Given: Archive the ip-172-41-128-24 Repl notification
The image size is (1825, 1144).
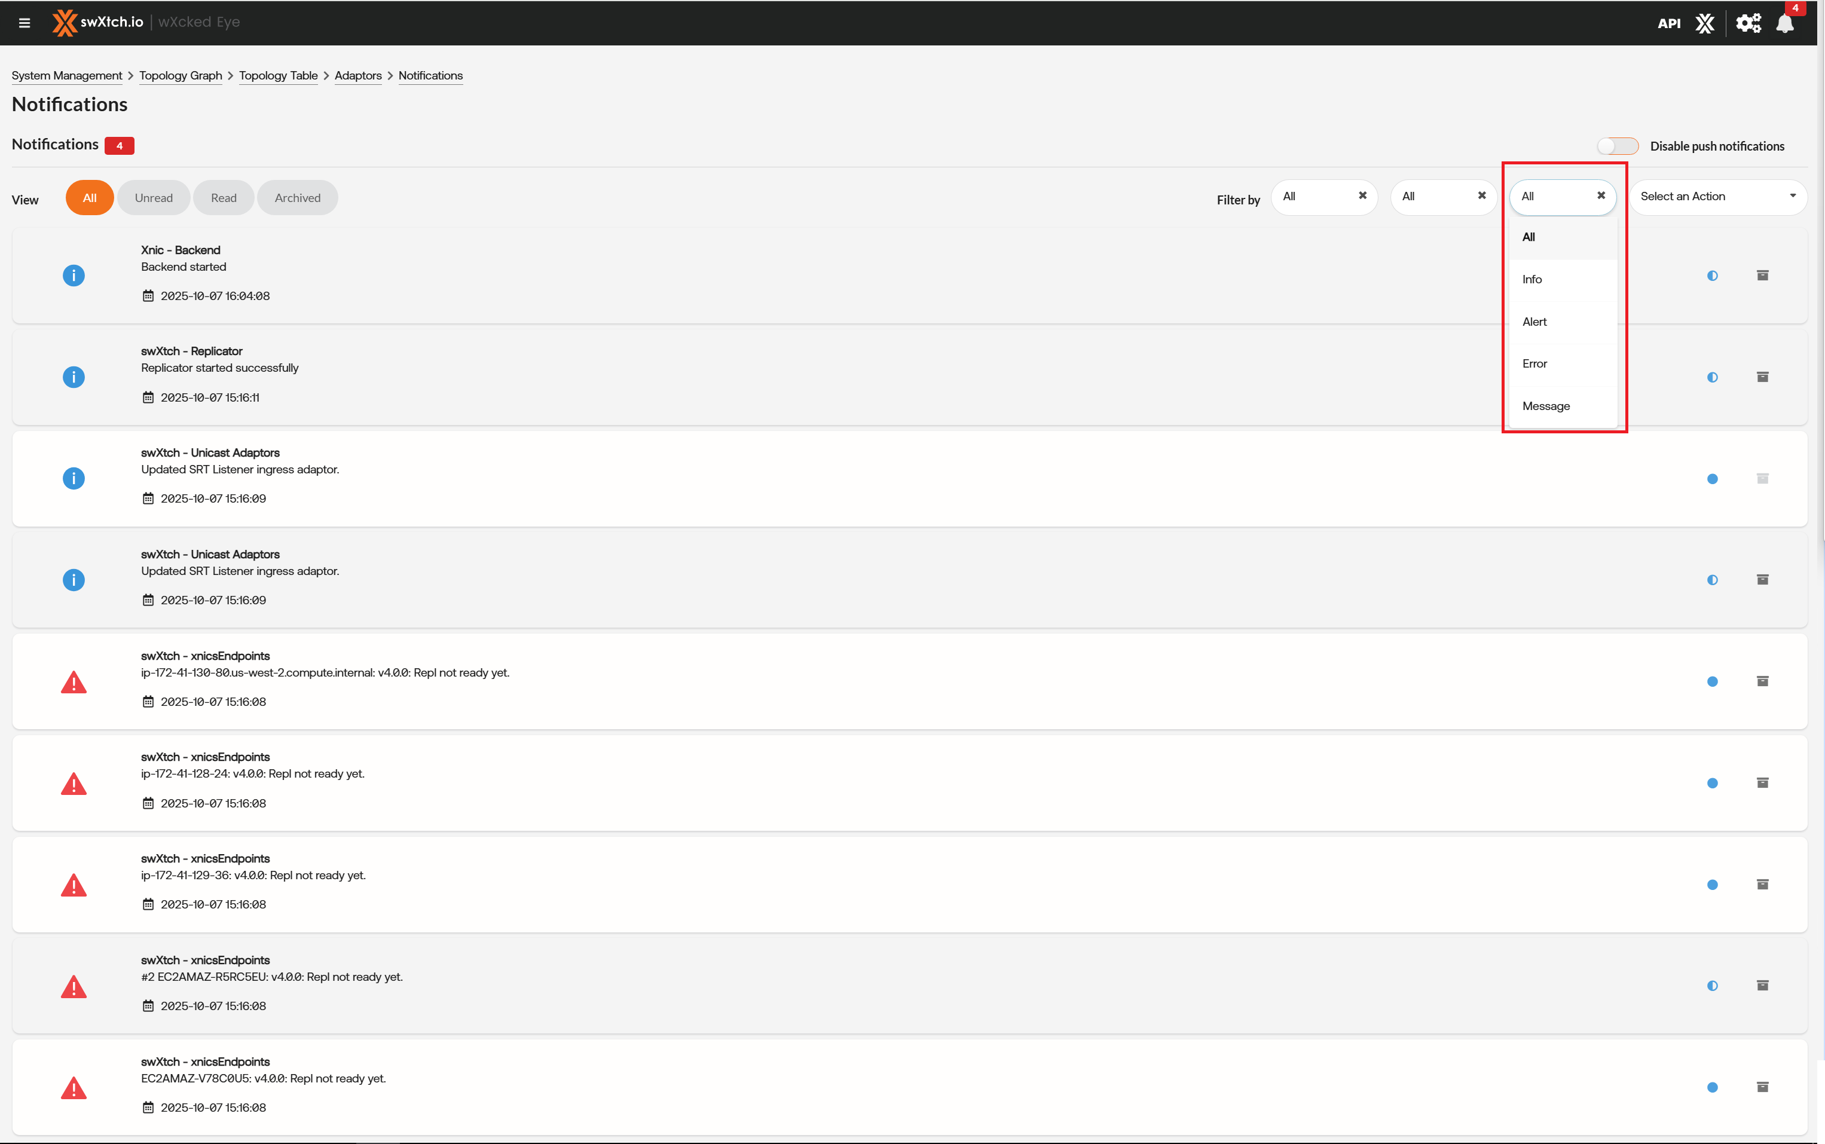Looking at the screenshot, I should point(1762,783).
